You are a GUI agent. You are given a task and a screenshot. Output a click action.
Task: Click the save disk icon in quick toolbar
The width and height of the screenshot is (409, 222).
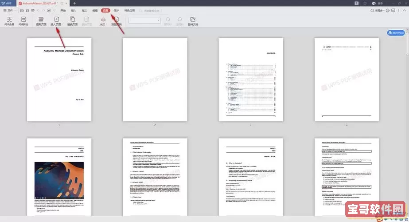[x=27, y=11]
